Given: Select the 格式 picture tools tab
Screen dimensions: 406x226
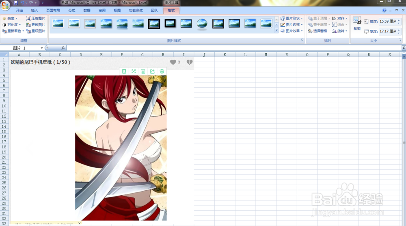Looking at the screenshot, I should click(x=171, y=11).
